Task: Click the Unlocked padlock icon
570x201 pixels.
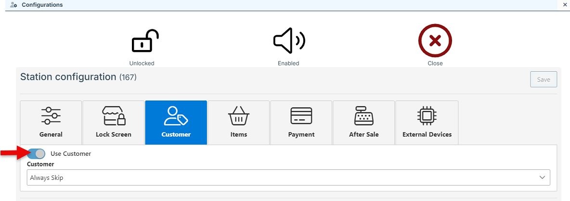Action: tap(145, 41)
